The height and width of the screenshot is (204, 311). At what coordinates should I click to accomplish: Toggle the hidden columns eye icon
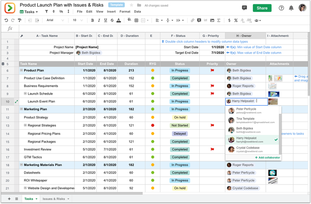pos(61,12)
